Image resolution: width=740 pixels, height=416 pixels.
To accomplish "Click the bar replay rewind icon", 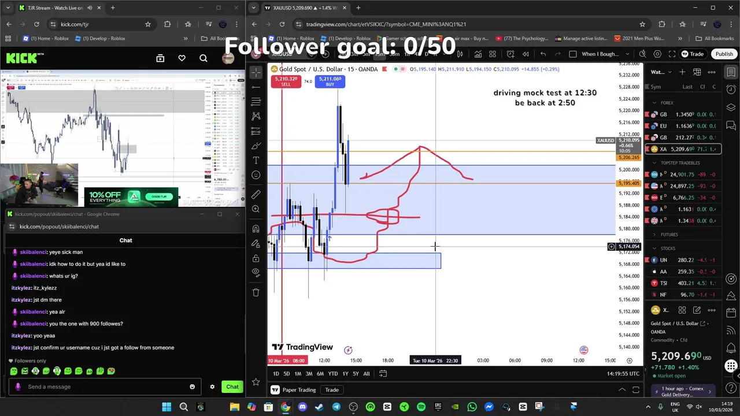I will [526, 54].
